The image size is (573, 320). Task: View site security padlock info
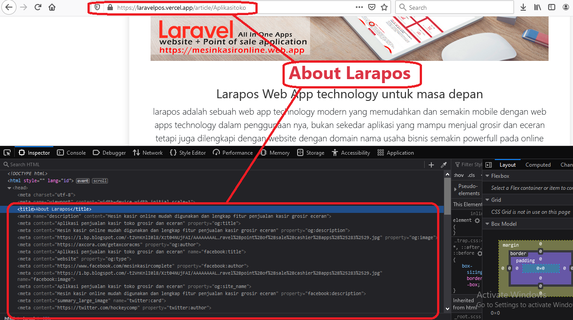tap(110, 8)
